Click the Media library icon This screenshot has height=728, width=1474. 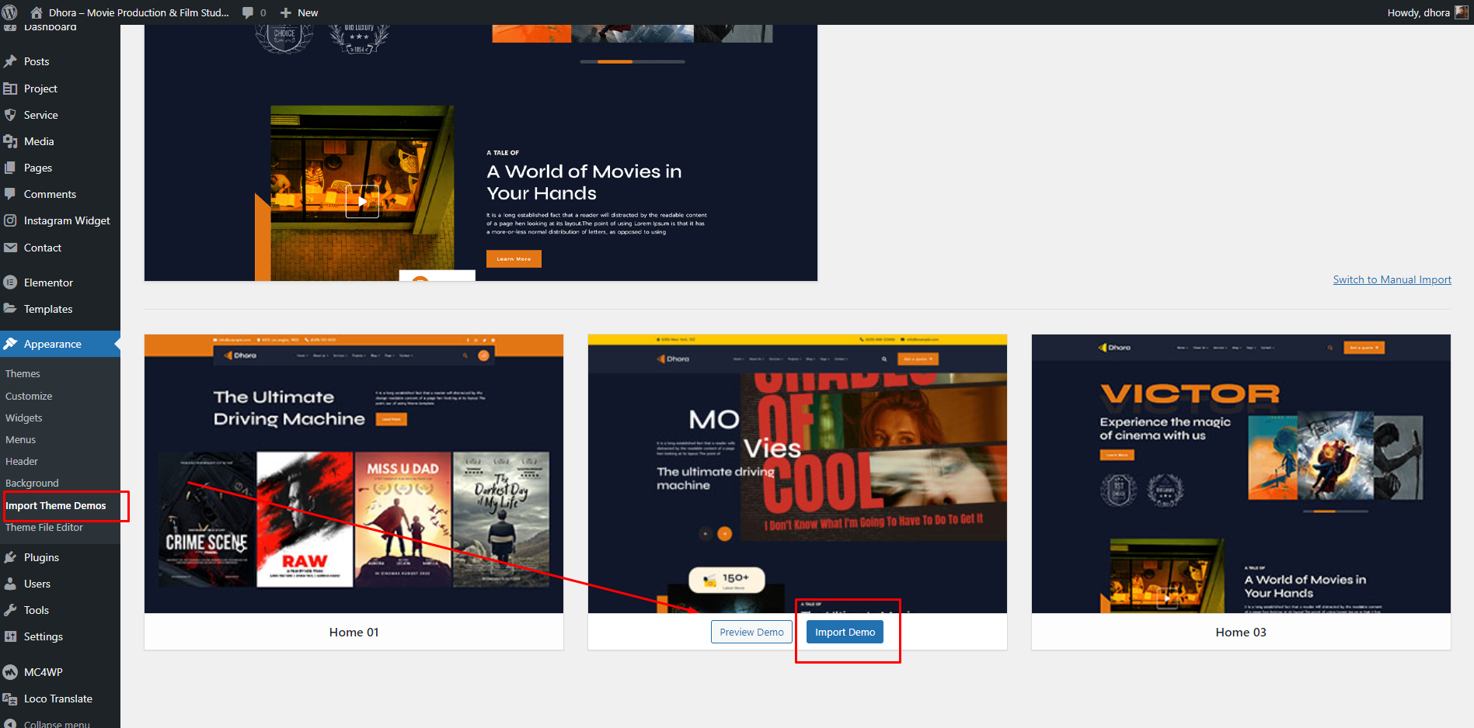10,141
